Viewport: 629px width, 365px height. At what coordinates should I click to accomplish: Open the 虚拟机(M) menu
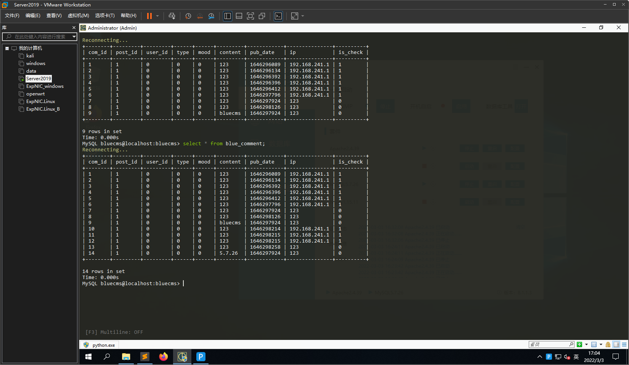78,16
